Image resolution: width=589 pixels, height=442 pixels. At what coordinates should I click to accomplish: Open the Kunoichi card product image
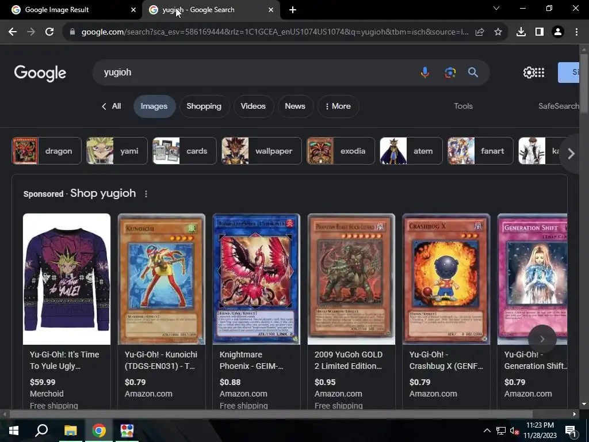pyautogui.click(x=162, y=279)
